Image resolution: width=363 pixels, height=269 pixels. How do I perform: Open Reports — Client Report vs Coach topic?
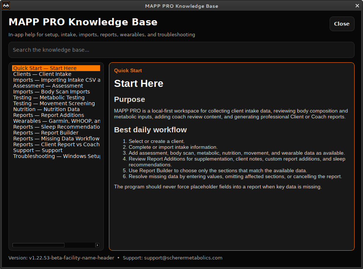point(56,144)
